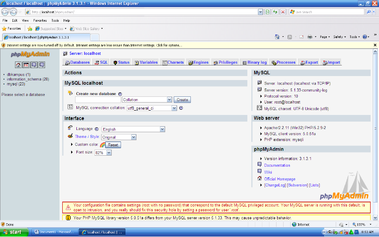This screenshot has height=237, width=379.
Task: Click the Theme / Style link
Action: tap(87, 136)
